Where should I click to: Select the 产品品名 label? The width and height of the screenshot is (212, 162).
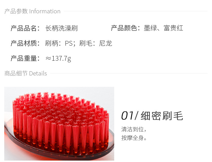click(25, 28)
